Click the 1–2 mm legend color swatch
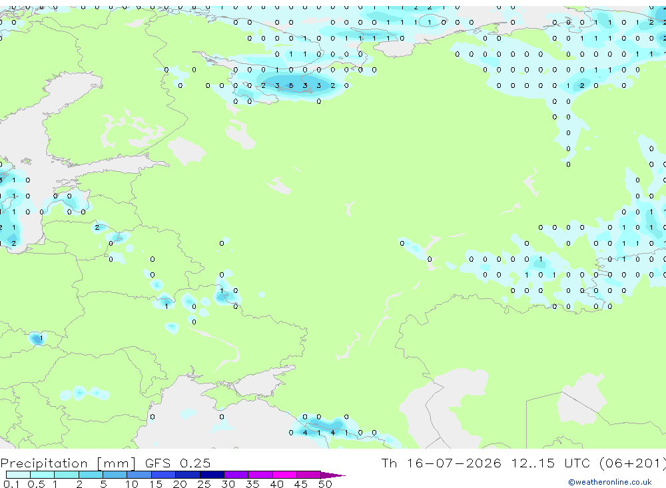This screenshot has height=488, width=666. coord(66,475)
